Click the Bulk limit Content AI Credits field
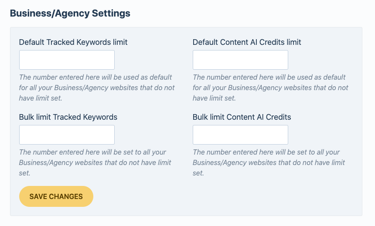Screen dimensions: 375x226 point(240,135)
